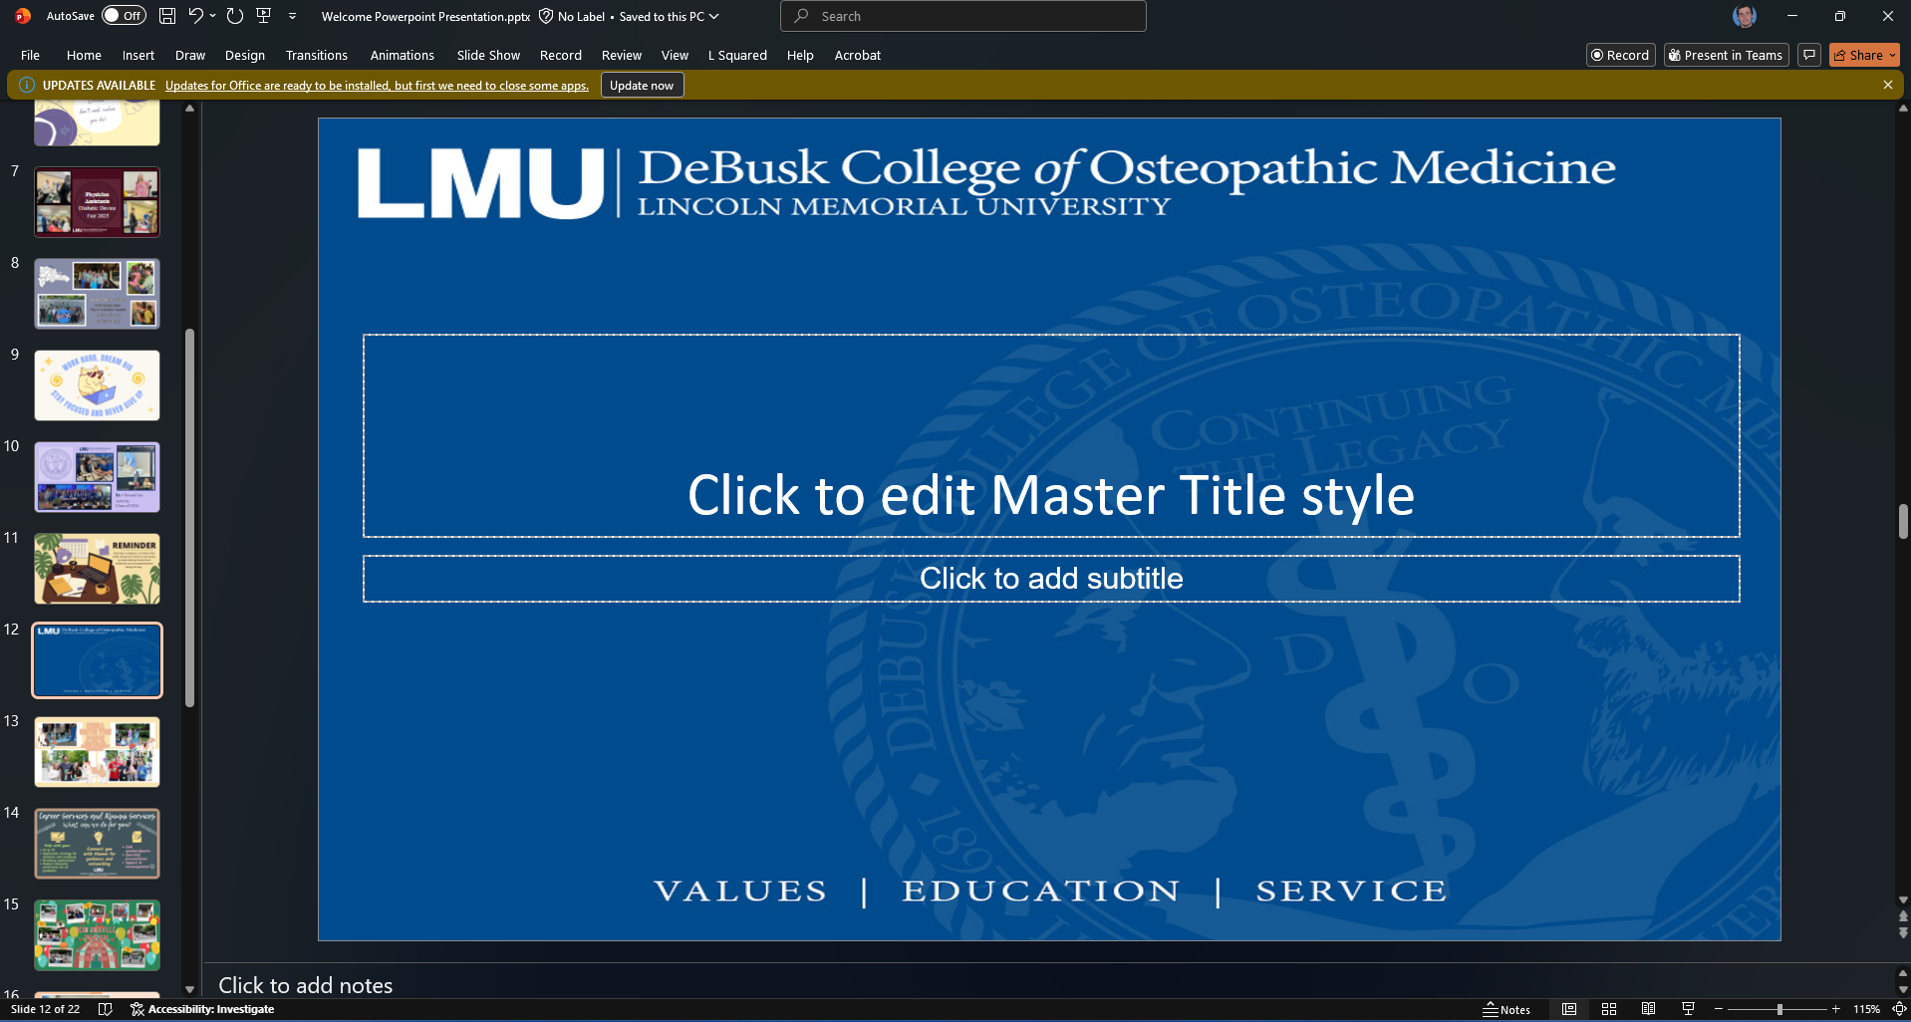
Task: Click the Record button at top right
Action: (x=1621, y=55)
